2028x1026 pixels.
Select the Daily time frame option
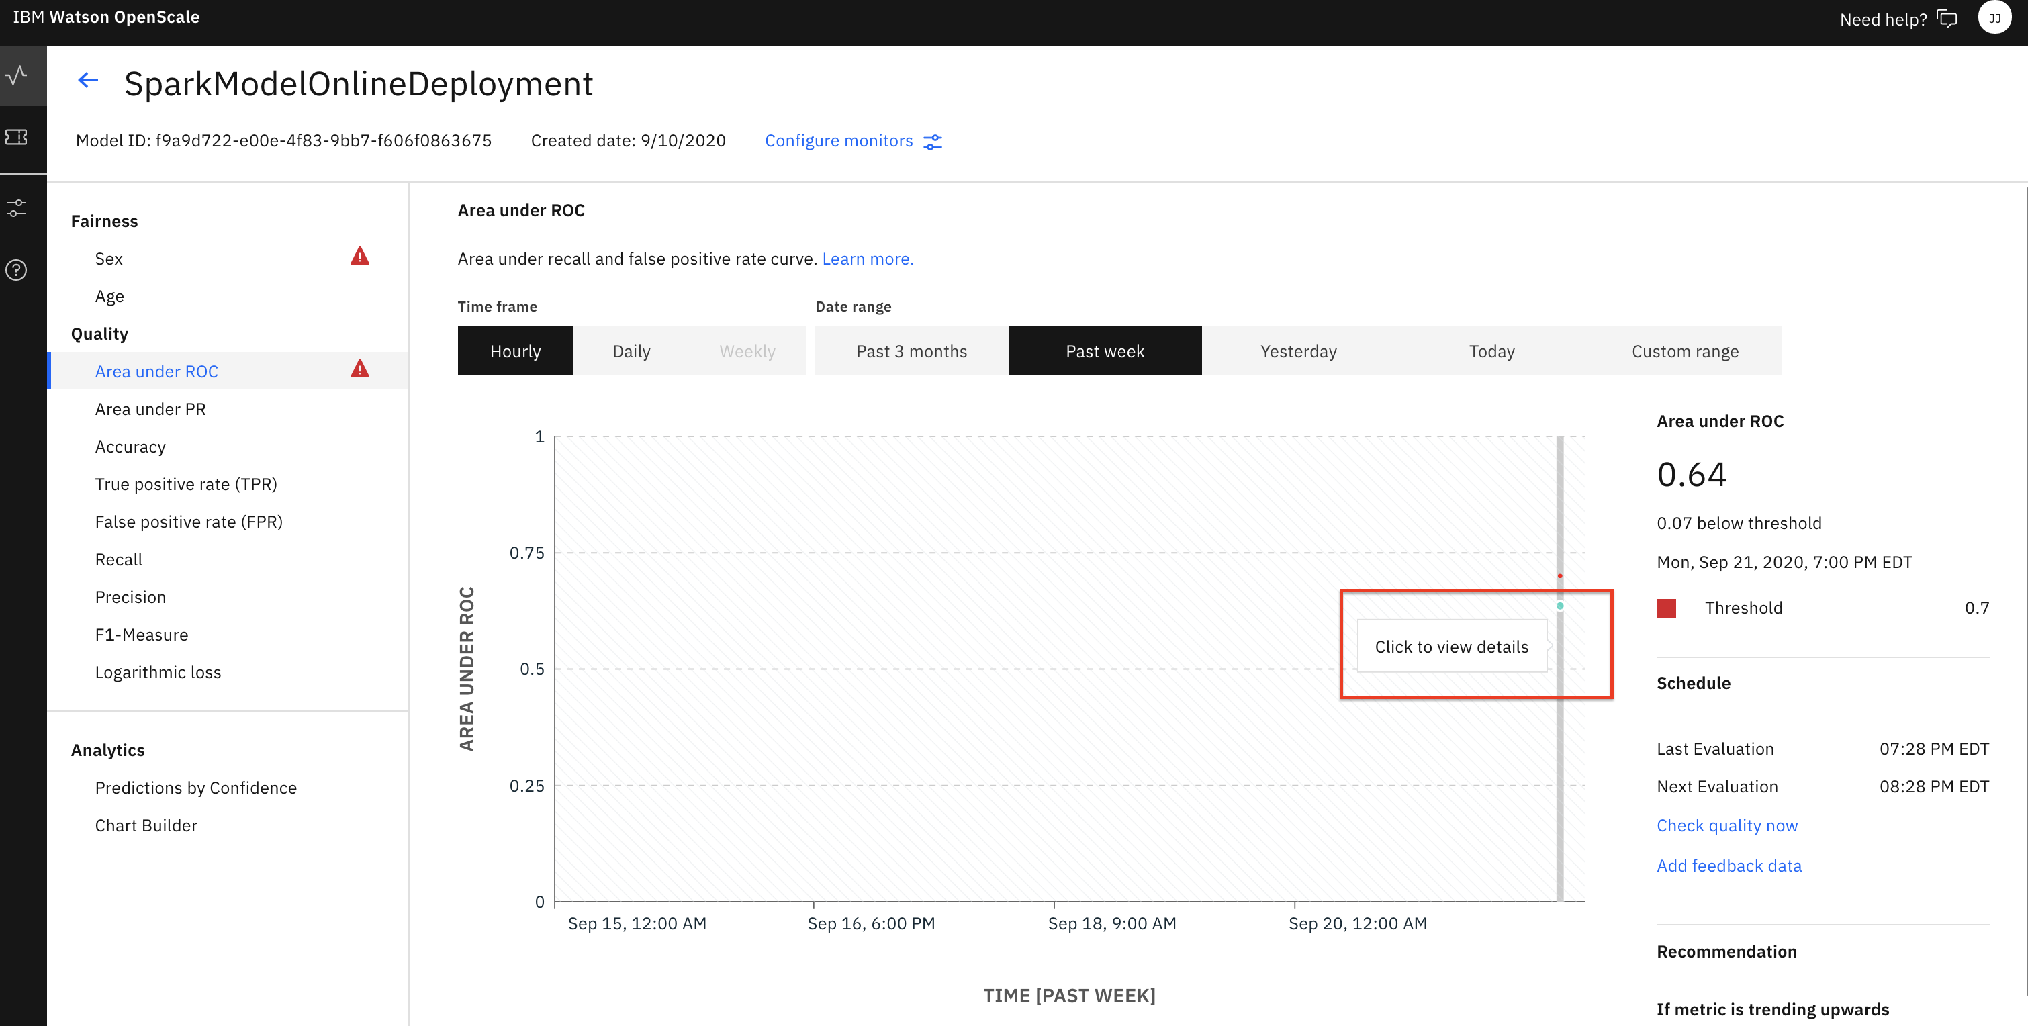point(631,351)
